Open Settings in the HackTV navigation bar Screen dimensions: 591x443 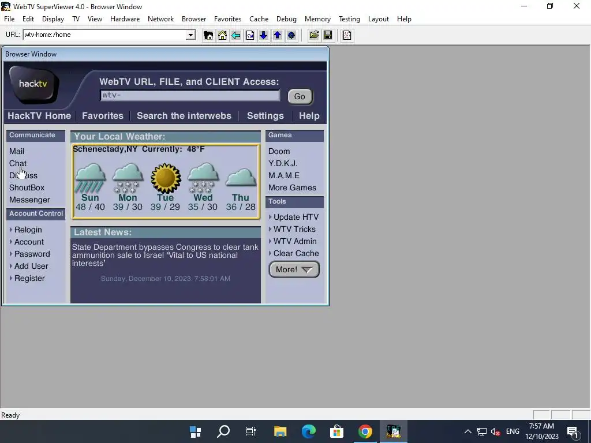[265, 115]
